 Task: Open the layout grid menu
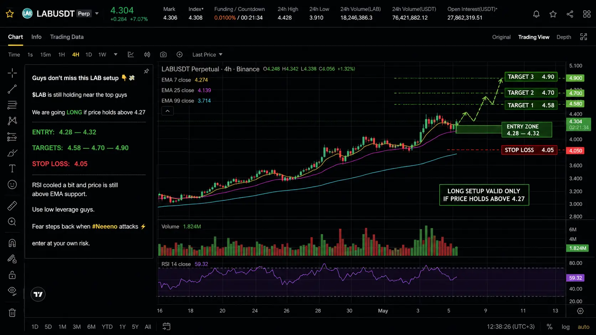pos(587,14)
